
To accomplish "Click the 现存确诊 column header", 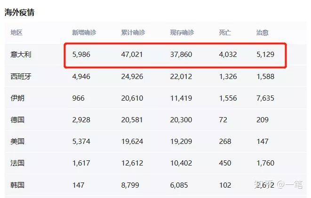I will coord(182,32).
